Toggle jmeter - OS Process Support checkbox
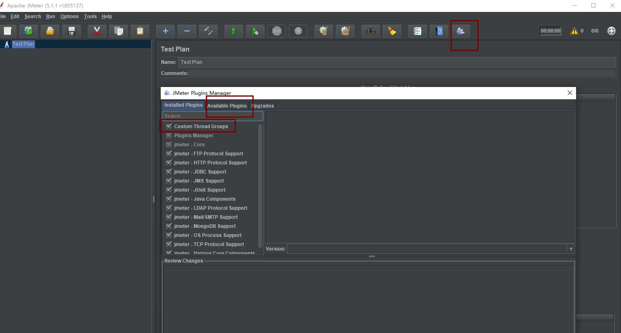 click(169, 235)
